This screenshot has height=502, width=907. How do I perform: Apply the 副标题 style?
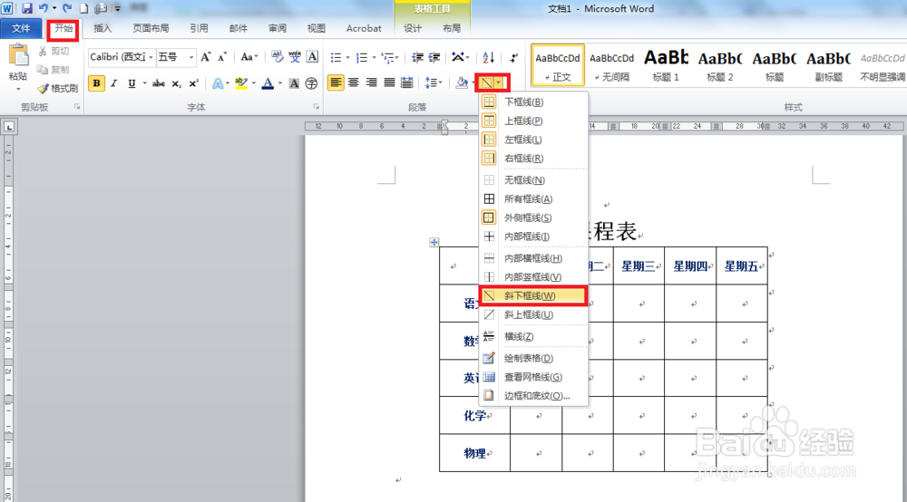pos(828,65)
